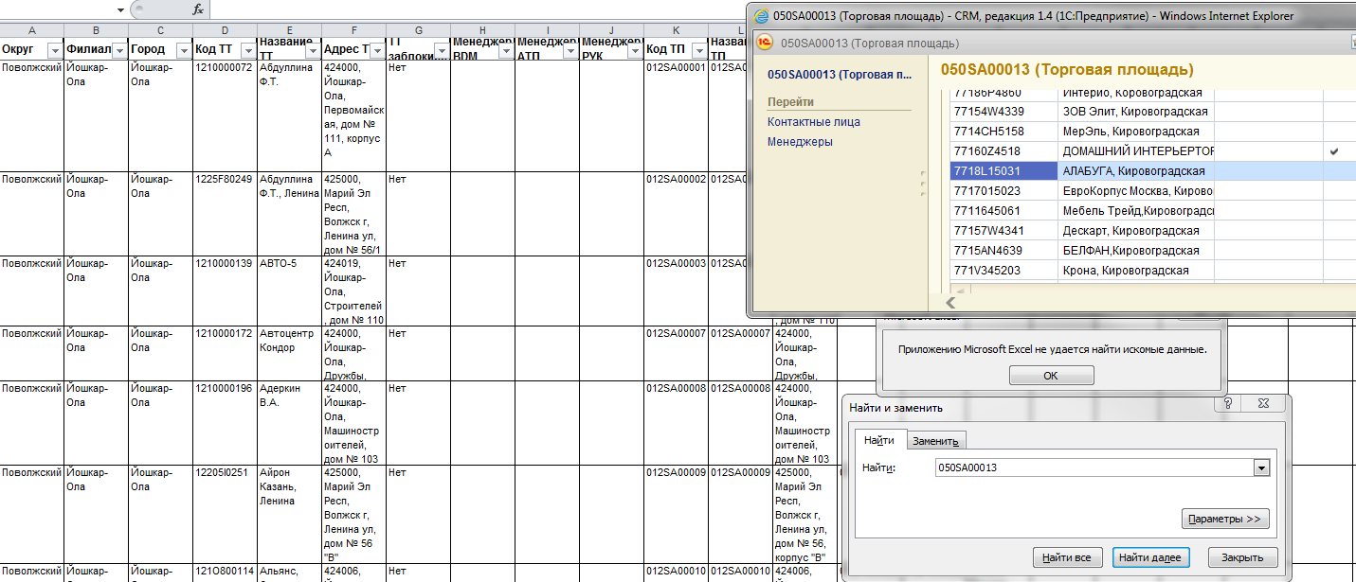
Task: Click cell with Код ТТ 1210000072
Action: 225,115
